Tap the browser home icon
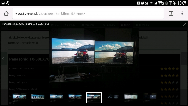The height and width of the screenshot is (106, 188). pos(6,13)
